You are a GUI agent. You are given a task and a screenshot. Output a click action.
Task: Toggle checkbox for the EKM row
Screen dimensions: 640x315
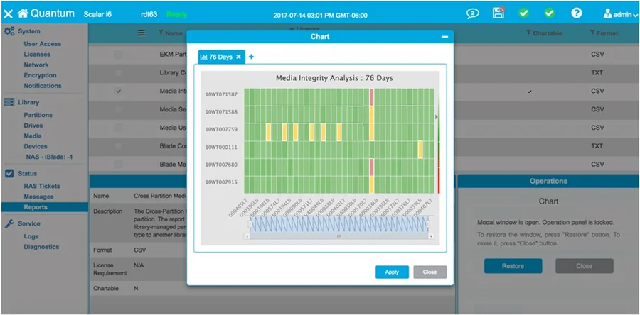point(118,55)
